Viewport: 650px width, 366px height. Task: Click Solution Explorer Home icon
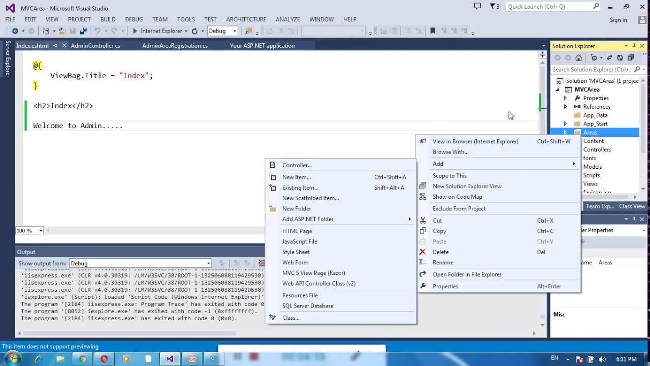[578, 57]
